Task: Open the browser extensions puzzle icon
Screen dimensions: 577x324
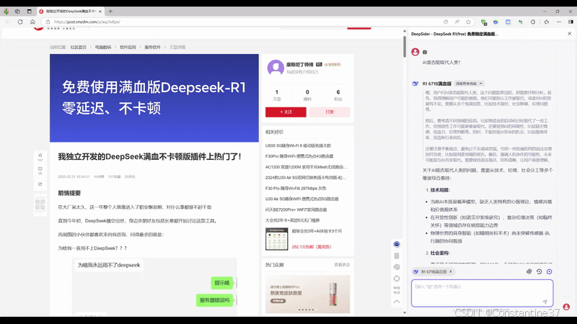Action: (533, 22)
